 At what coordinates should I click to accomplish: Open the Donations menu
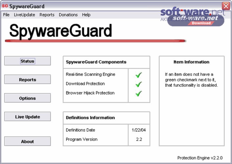click(68, 15)
